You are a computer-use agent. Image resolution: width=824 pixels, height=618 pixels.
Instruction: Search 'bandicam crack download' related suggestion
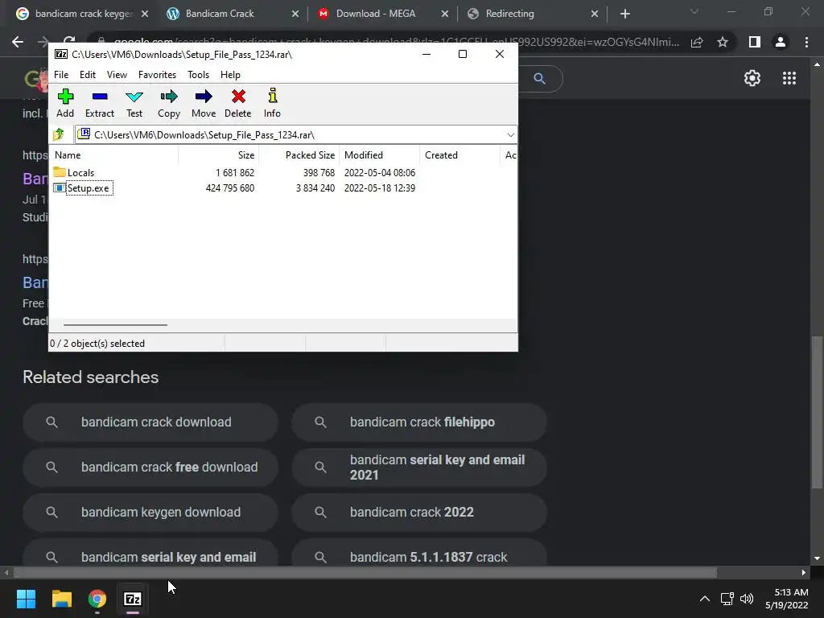pyautogui.click(x=150, y=422)
